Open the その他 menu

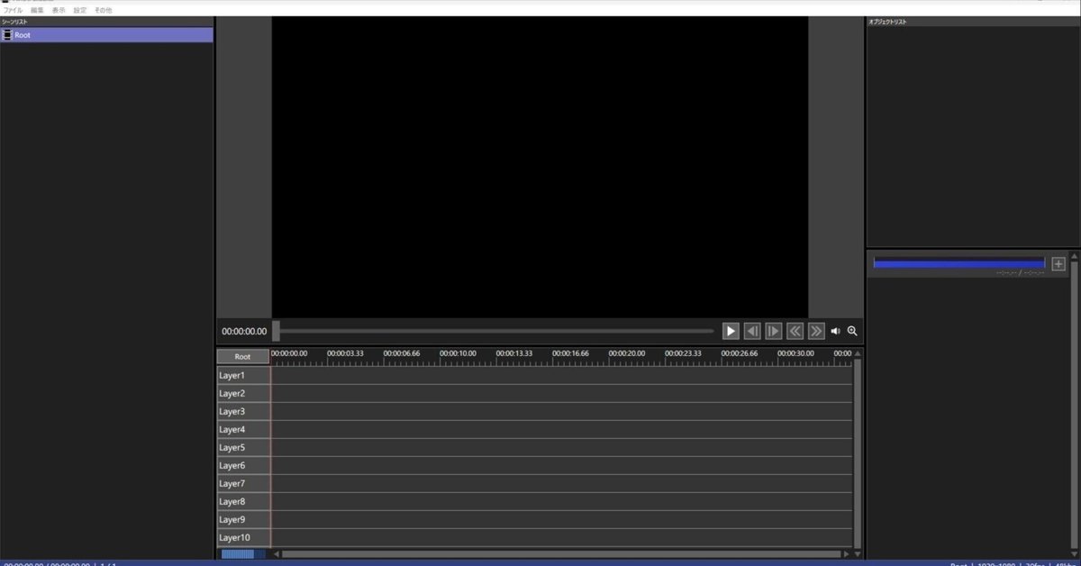(x=102, y=10)
